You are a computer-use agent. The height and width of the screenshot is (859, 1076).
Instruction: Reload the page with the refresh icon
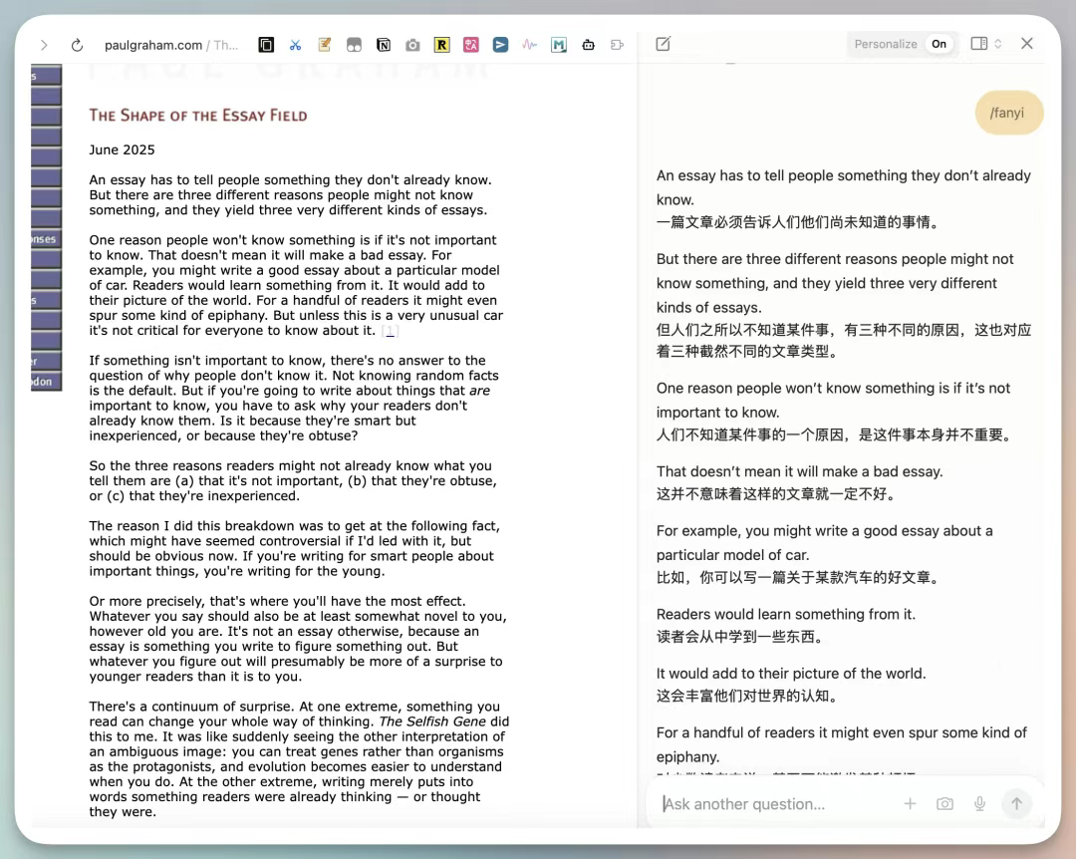[77, 45]
